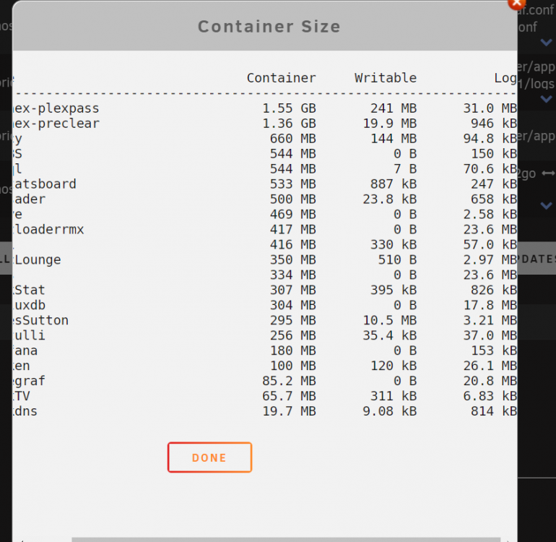Click the '500 MB' container size value

point(293,199)
